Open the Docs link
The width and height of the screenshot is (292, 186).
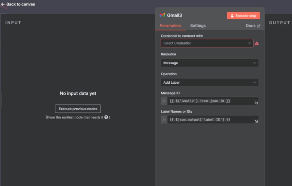(253, 26)
